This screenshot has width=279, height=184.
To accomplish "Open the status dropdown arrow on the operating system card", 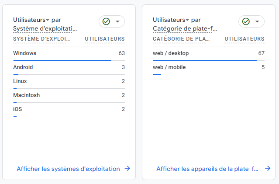I will [x=117, y=21].
